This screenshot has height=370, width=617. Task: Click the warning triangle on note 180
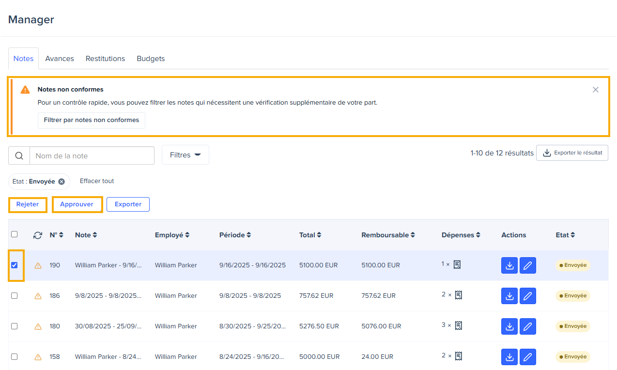38,326
